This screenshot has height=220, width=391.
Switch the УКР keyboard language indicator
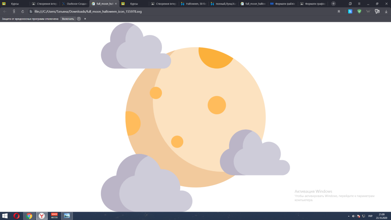370,216
